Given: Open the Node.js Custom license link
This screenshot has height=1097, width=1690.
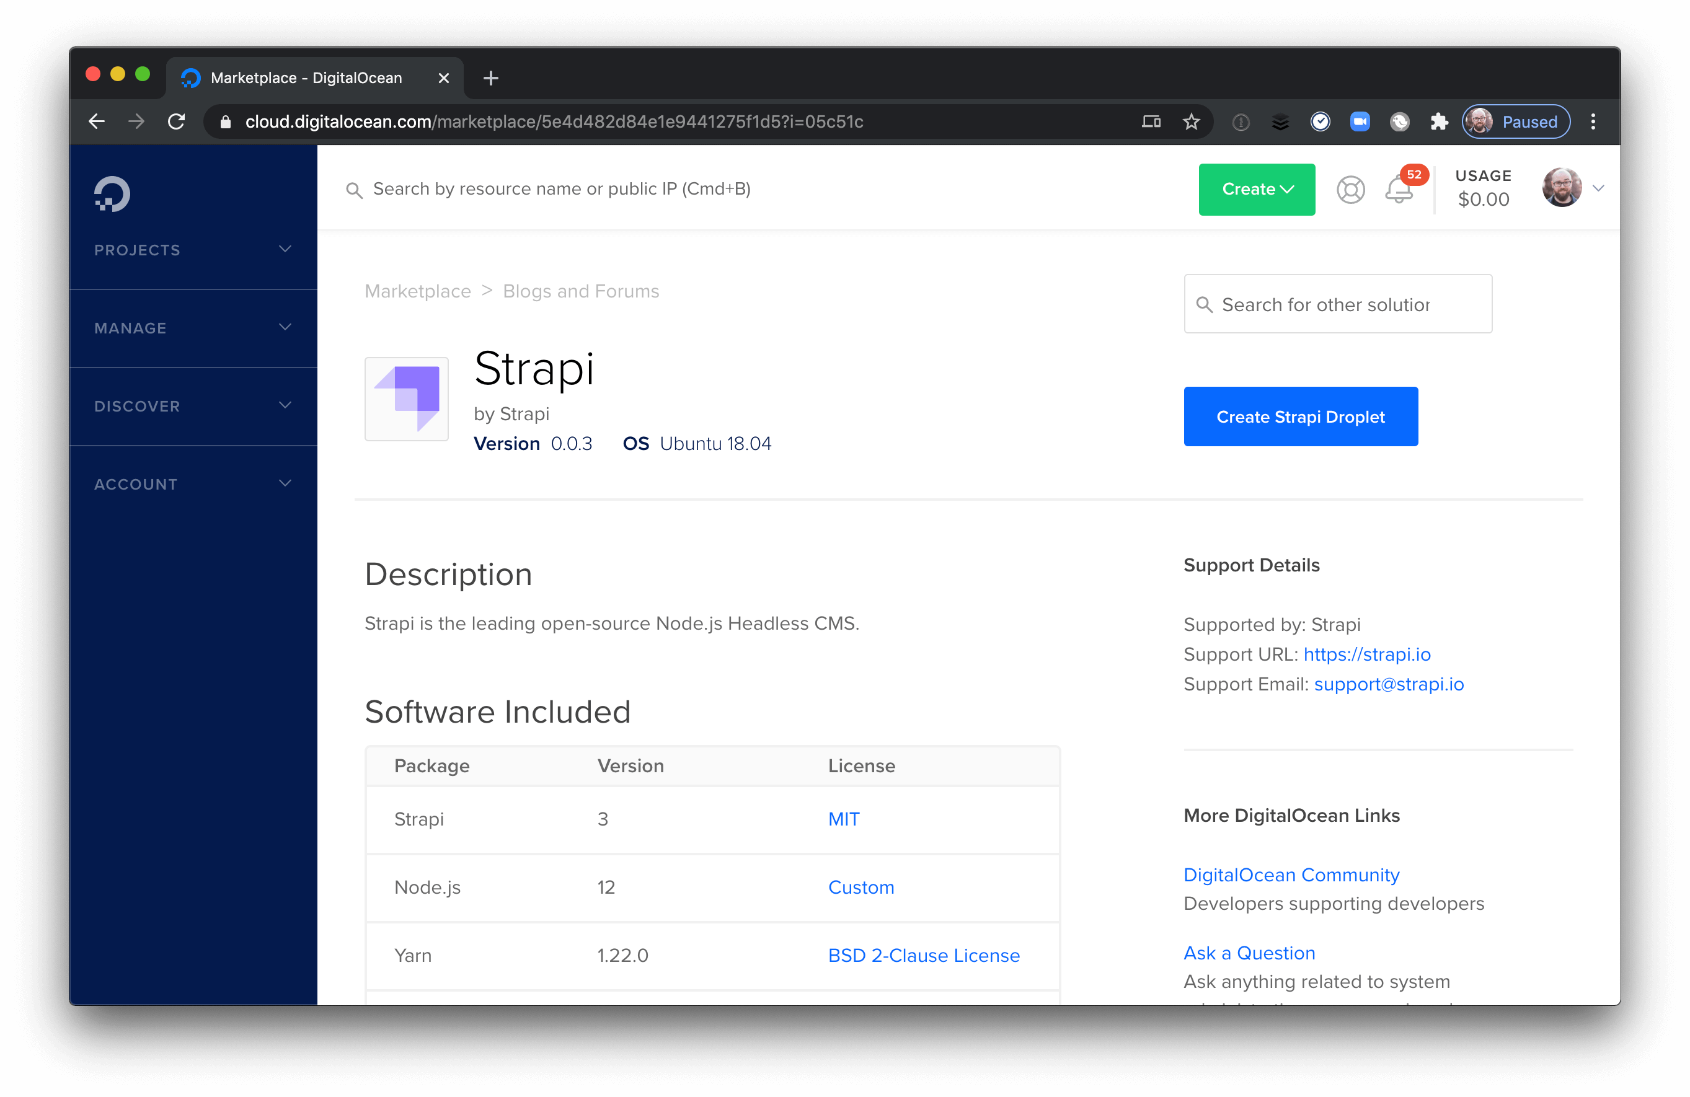Looking at the screenshot, I should click(860, 887).
